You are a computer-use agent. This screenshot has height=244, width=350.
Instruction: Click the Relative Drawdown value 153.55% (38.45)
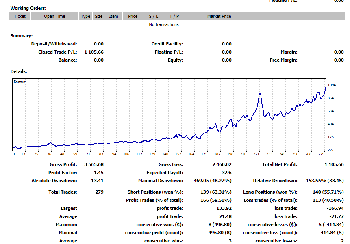click(x=325, y=181)
